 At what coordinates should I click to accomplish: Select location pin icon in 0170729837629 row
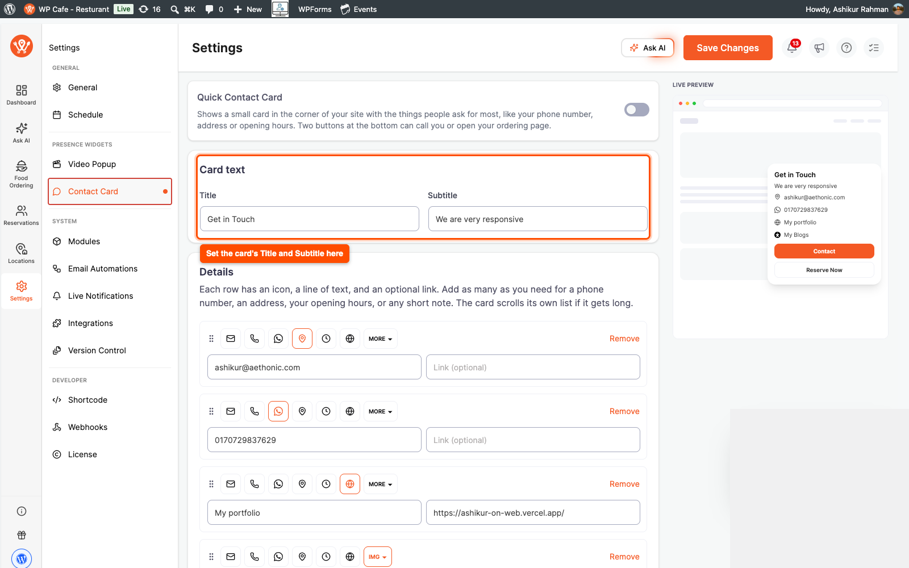coord(302,411)
